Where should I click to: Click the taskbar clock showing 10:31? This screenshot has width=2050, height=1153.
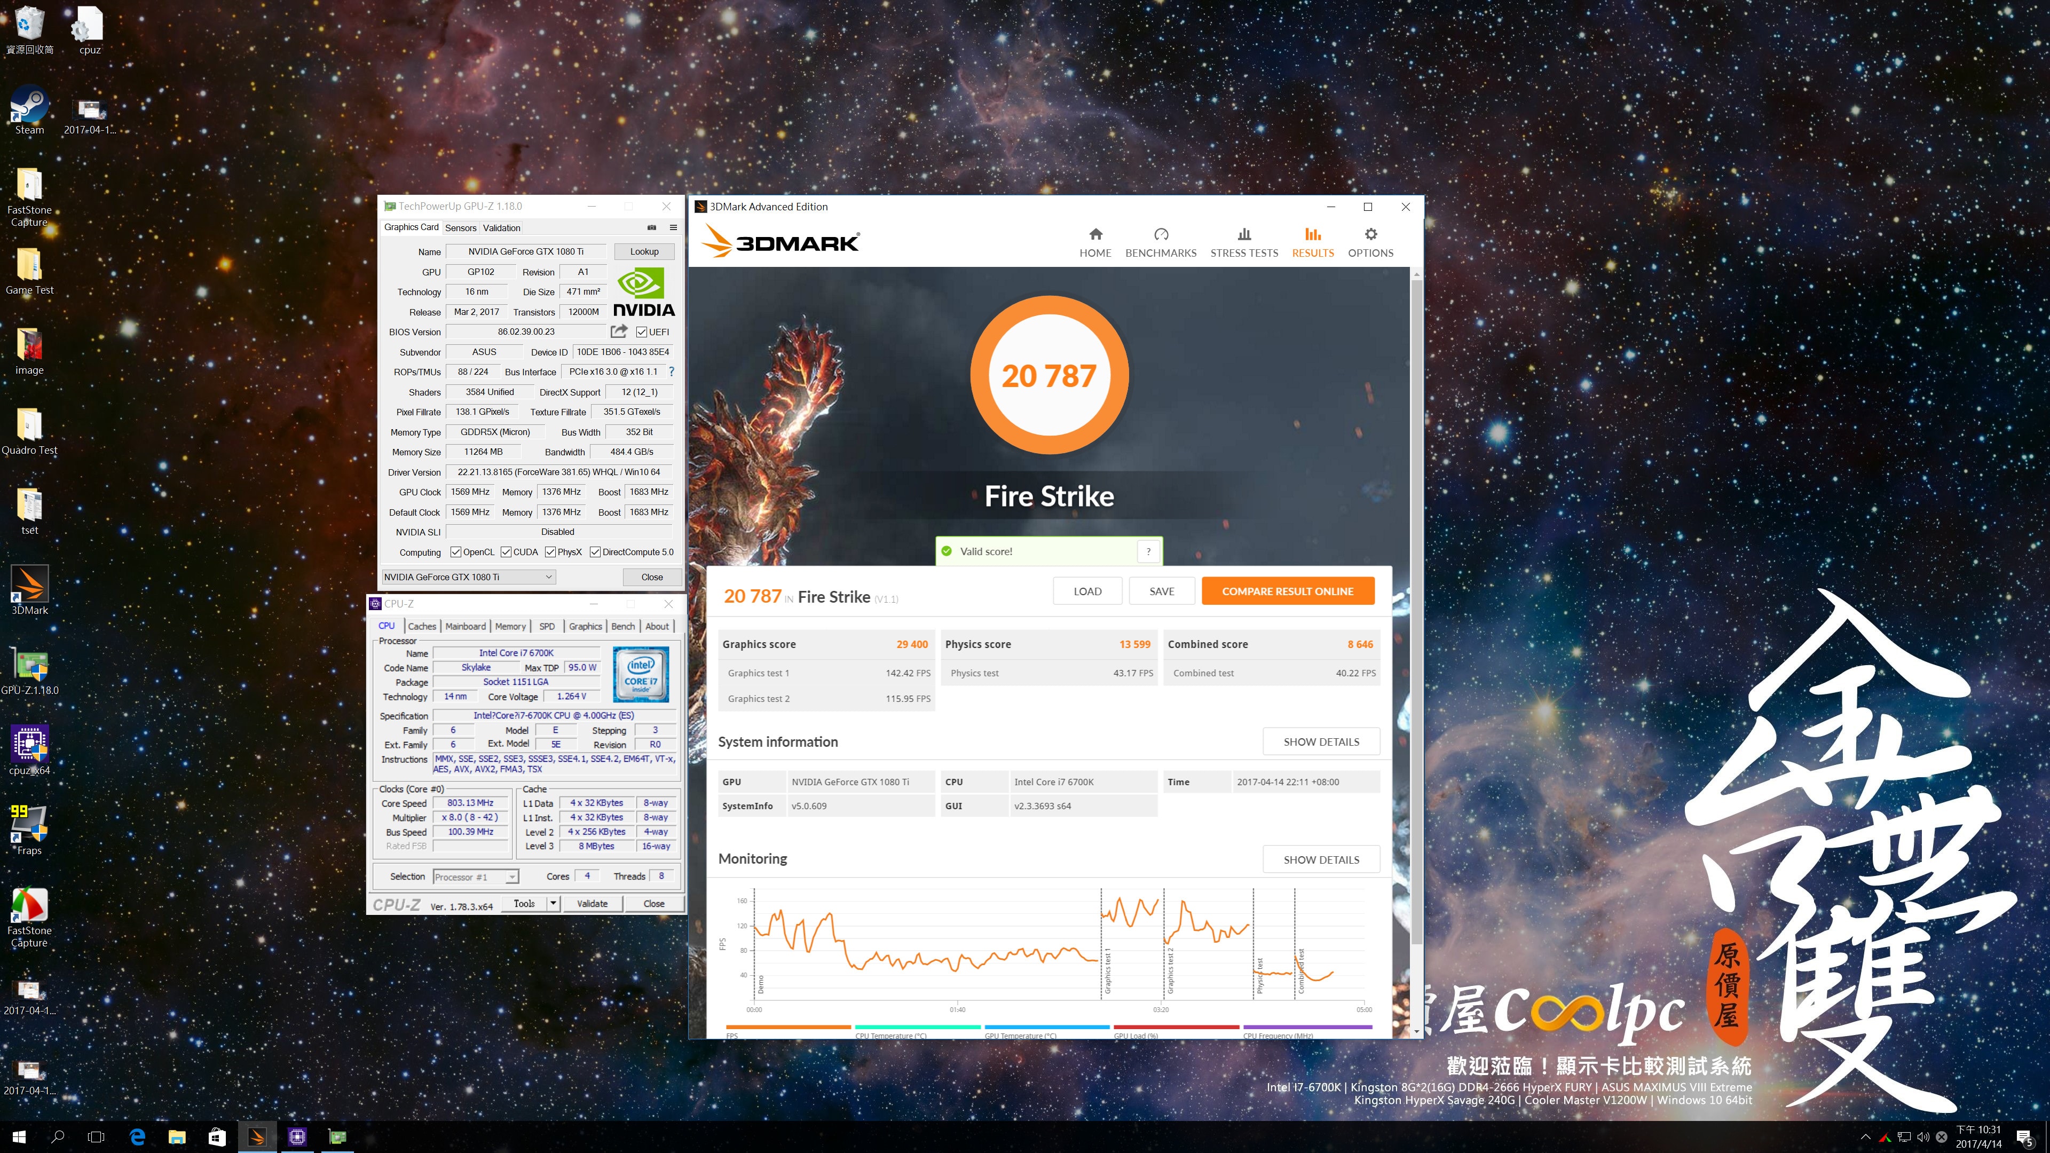1978,1137
